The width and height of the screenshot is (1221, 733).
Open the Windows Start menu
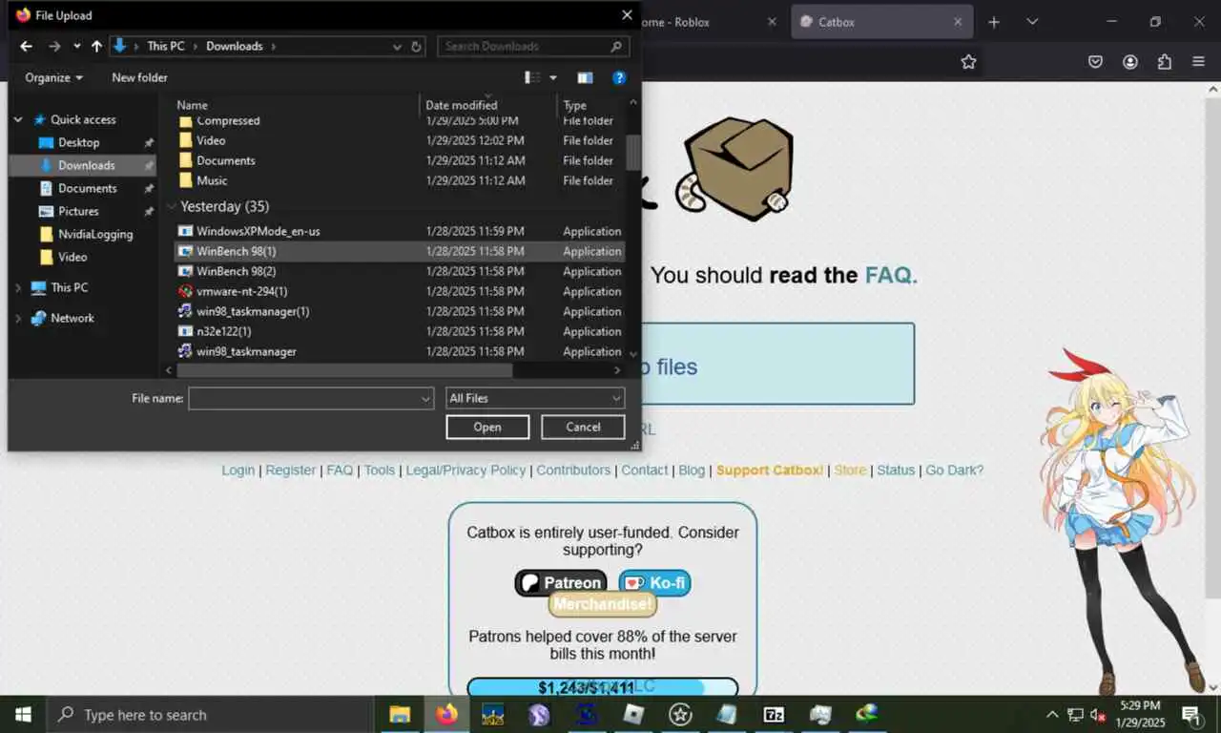(23, 714)
